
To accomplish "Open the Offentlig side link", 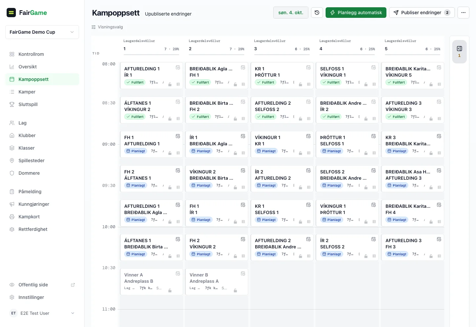I will point(42,285).
